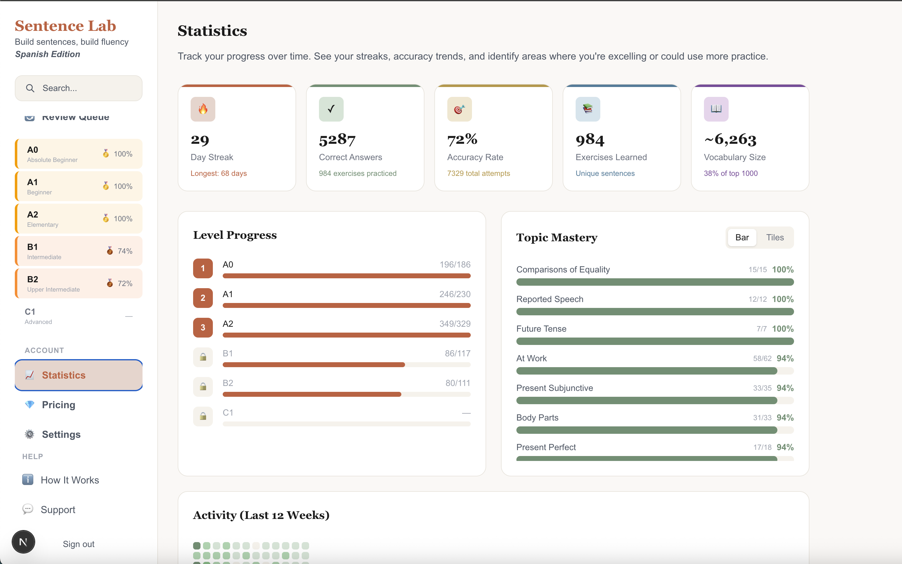
Task: Open the Pricing page
Action: (x=79, y=404)
